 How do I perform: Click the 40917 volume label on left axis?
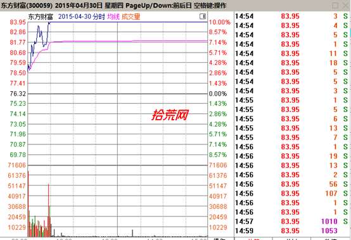coord(16,196)
